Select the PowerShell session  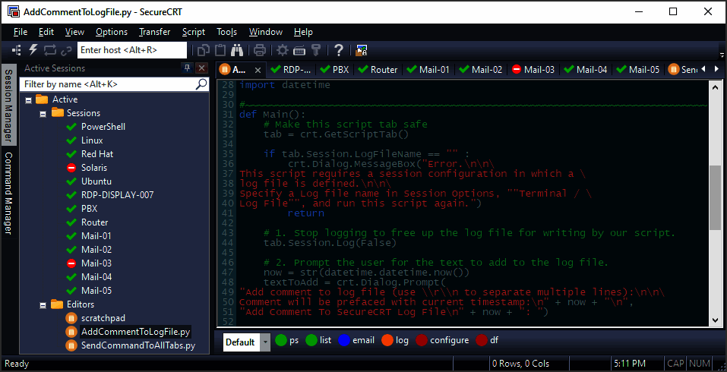pyautogui.click(x=103, y=127)
